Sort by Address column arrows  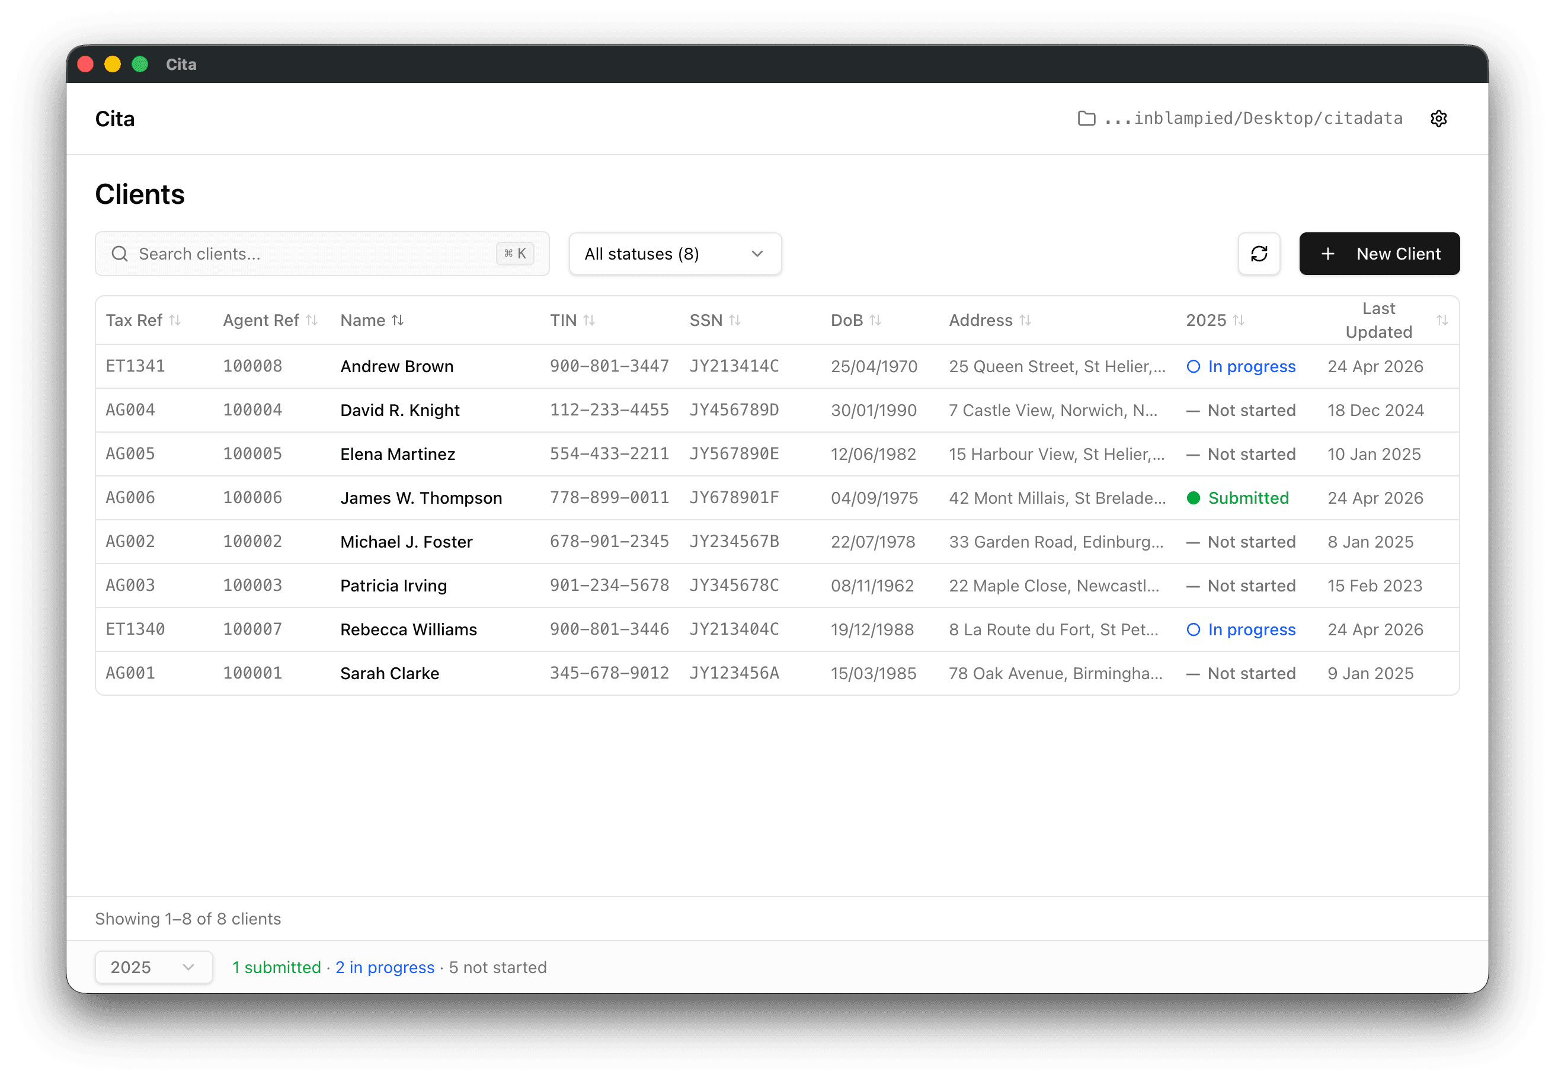[x=1025, y=321]
